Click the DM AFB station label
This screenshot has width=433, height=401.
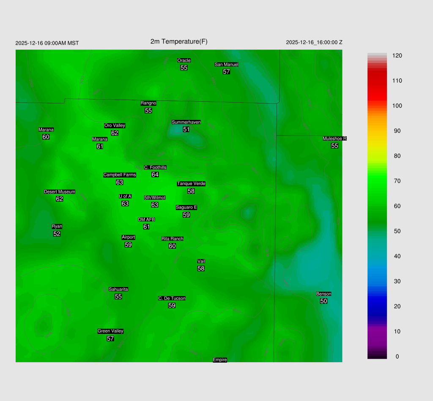click(146, 219)
